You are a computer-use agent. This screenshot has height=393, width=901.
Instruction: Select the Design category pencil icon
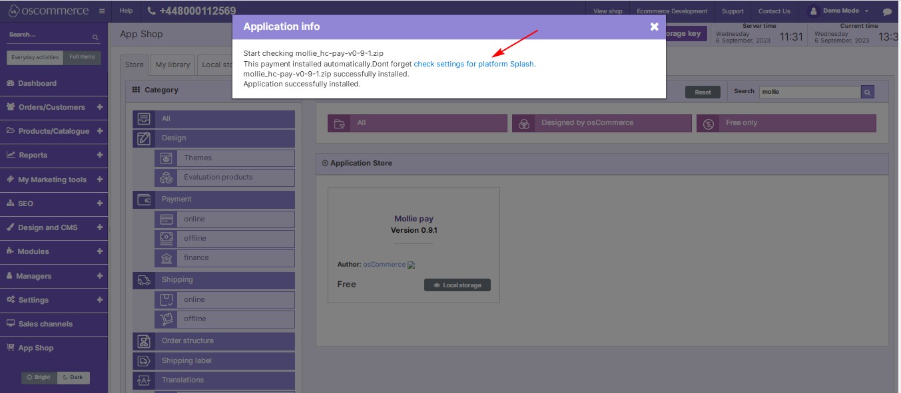pyautogui.click(x=144, y=138)
